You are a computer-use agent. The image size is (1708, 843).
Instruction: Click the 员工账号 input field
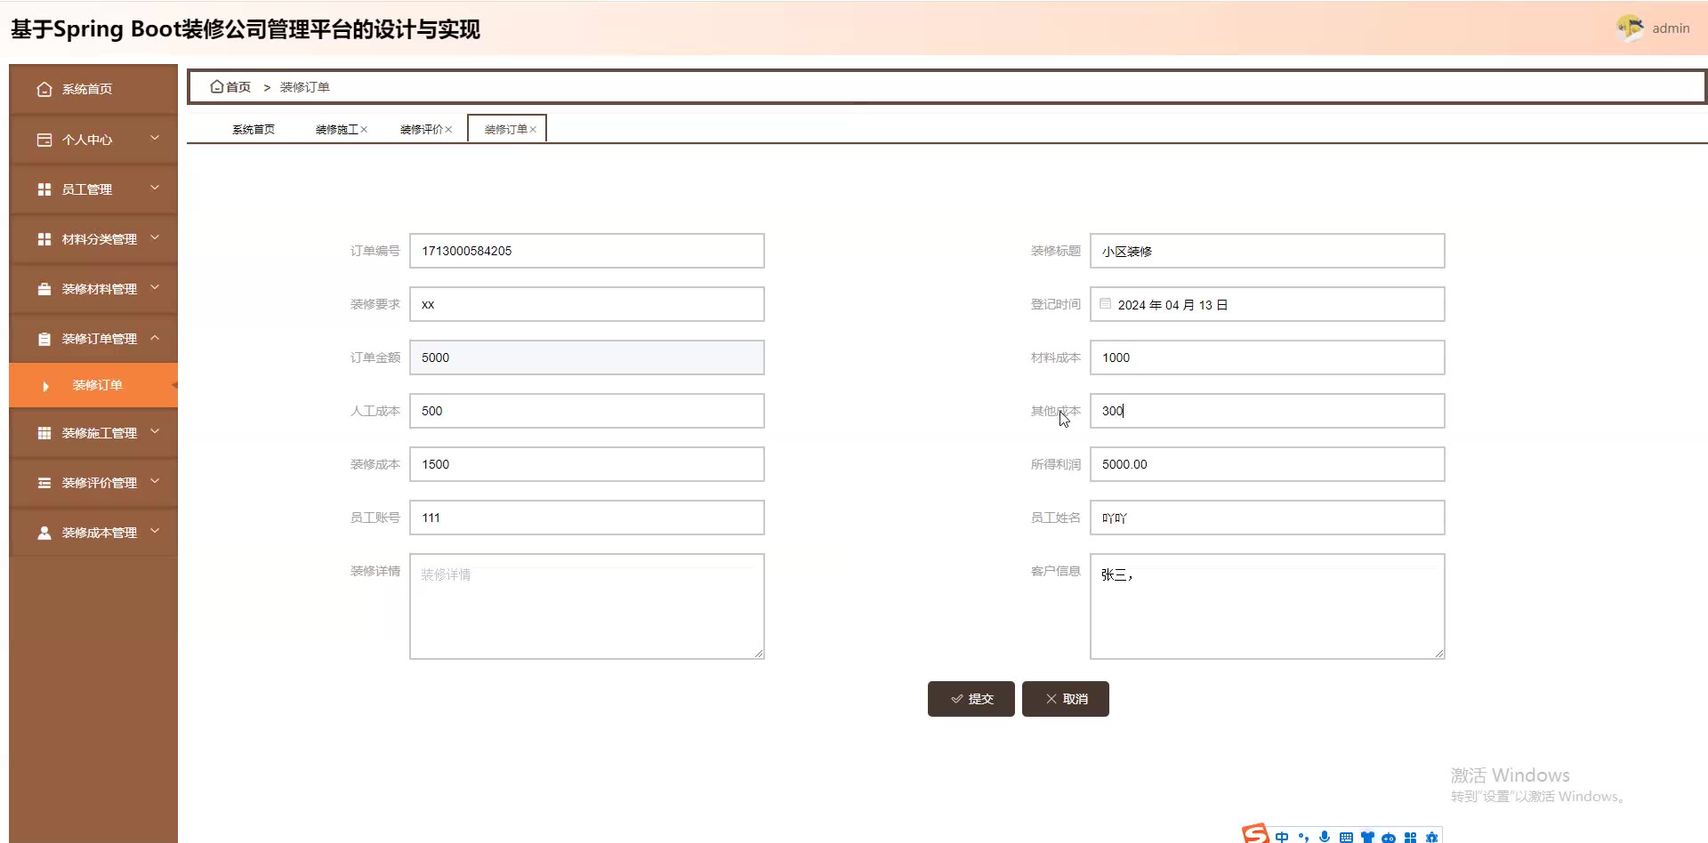[x=586, y=518]
